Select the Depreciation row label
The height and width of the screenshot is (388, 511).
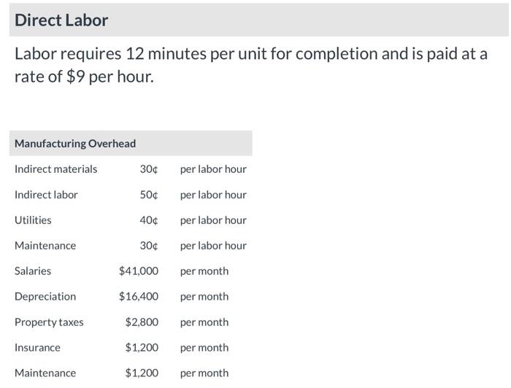(45, 297)
